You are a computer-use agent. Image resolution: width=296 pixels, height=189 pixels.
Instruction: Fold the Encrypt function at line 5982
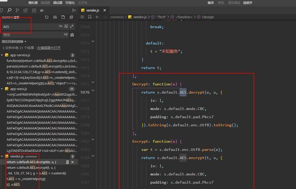(93, 139)
